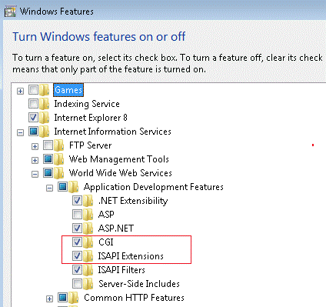Screen dimensions: 326x307
Task: Select the .NET Extensibility item label
Action: point(133,201)
